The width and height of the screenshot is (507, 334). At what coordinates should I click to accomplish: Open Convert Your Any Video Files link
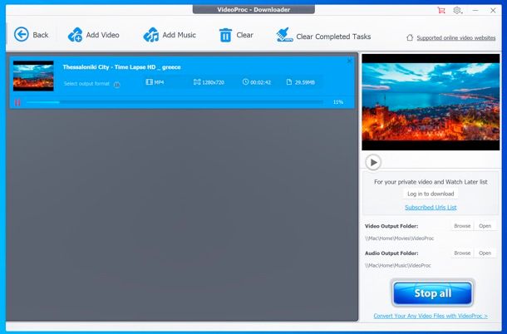(x=431, y=316)
